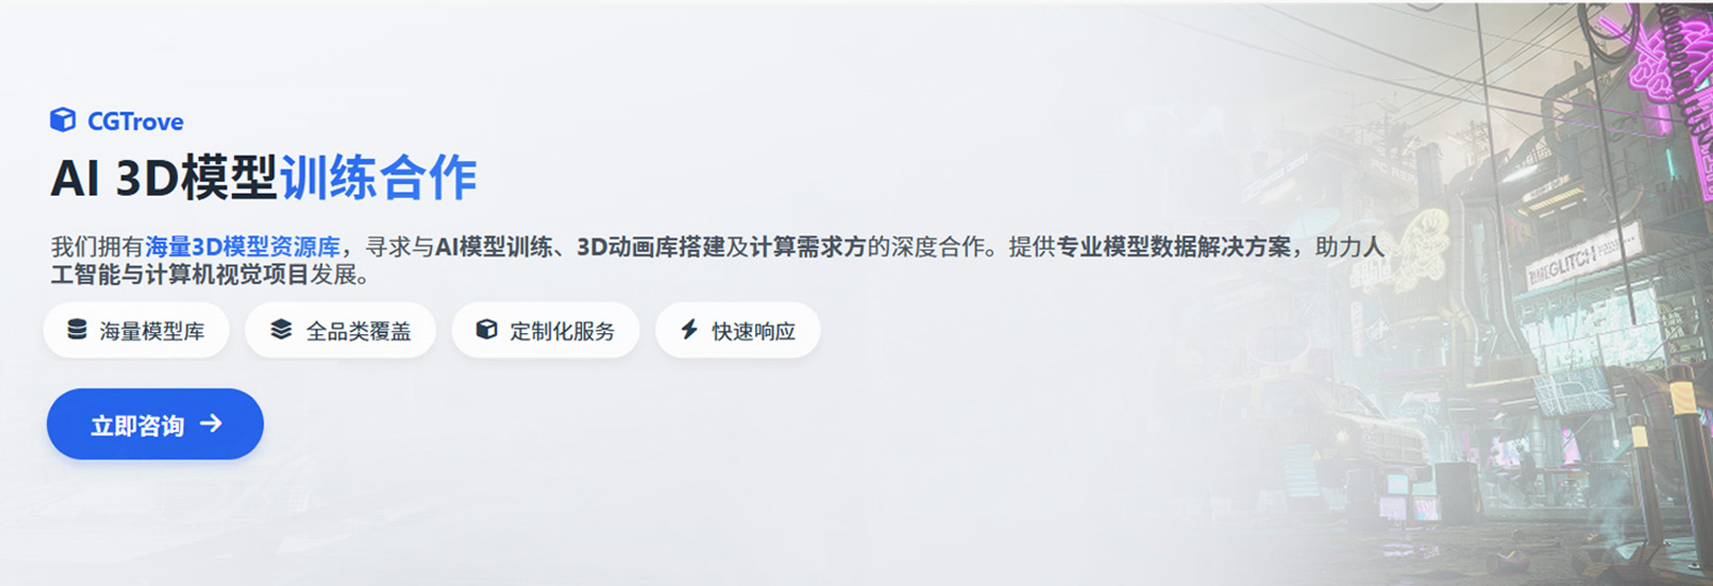Click the database icon beside 海量模型库
1713x586 pixels.
(x=77, y=330)
